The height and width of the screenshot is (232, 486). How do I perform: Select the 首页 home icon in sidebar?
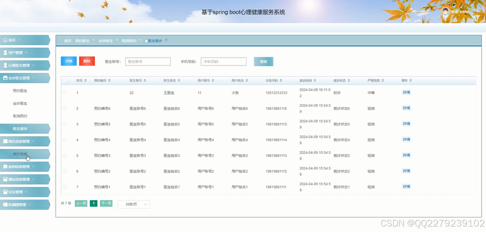[x=5, y=40]
